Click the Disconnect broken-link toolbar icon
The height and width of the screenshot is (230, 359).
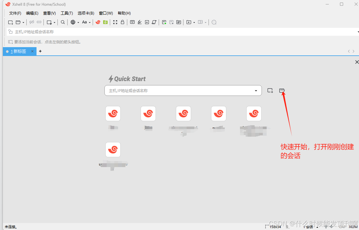32,22
